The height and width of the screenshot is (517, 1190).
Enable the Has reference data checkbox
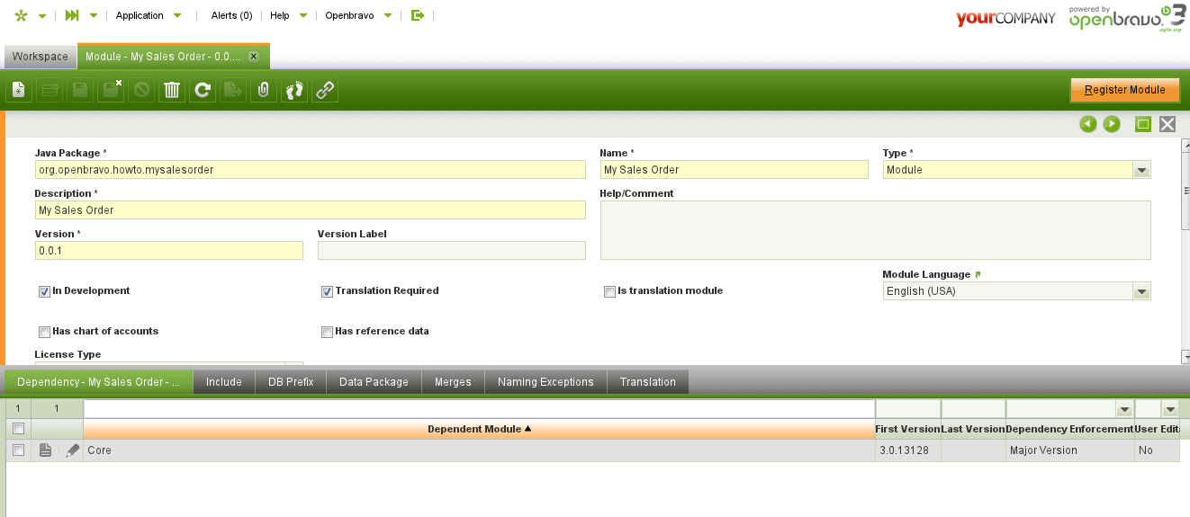pos(327,332)
